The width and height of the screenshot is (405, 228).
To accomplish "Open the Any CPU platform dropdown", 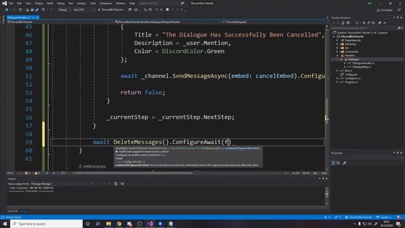I will click(x=84, y=10).
